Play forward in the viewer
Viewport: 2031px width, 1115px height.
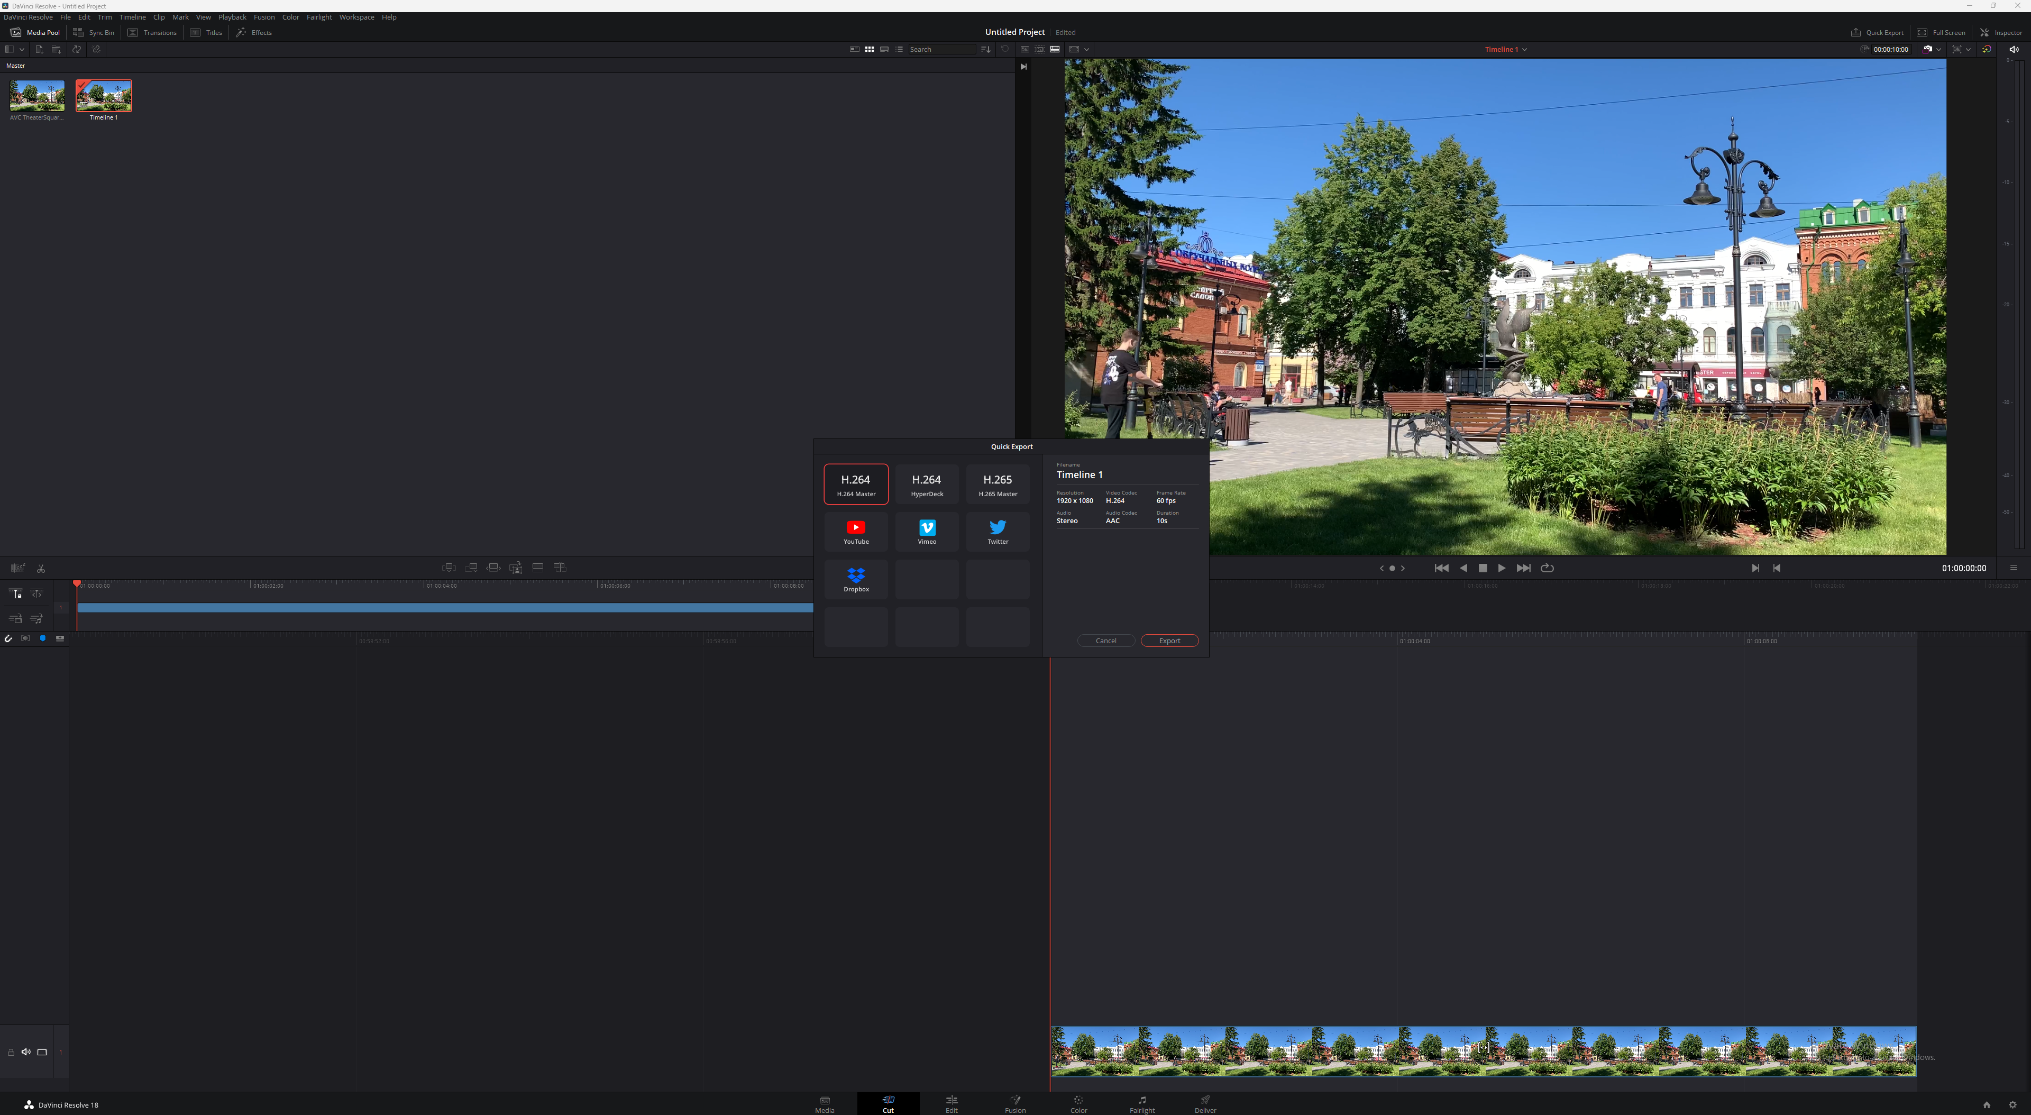pos(1501,568)
